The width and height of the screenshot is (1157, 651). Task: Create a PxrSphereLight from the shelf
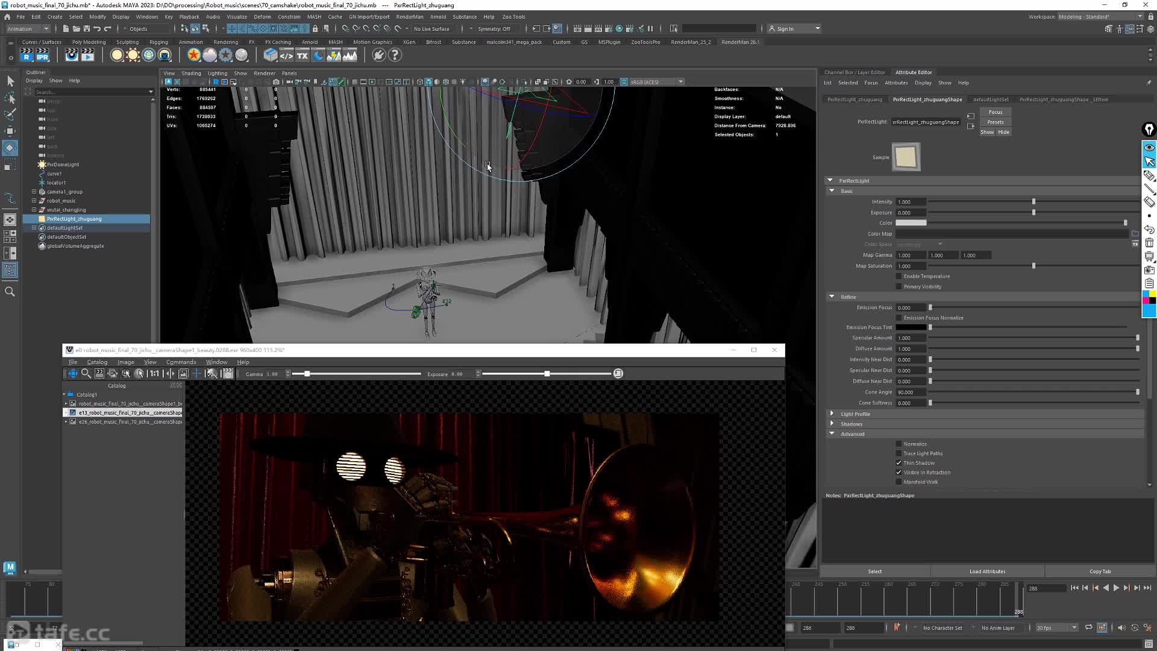tap(117, 55)
